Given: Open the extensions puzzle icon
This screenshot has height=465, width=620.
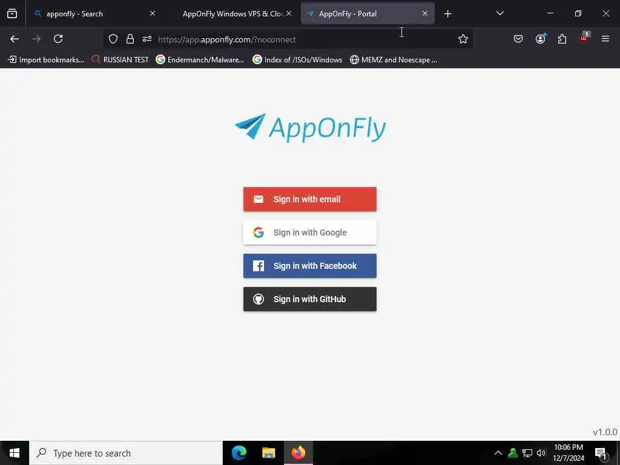Looking at the screenshot, I should pos(562,39).
